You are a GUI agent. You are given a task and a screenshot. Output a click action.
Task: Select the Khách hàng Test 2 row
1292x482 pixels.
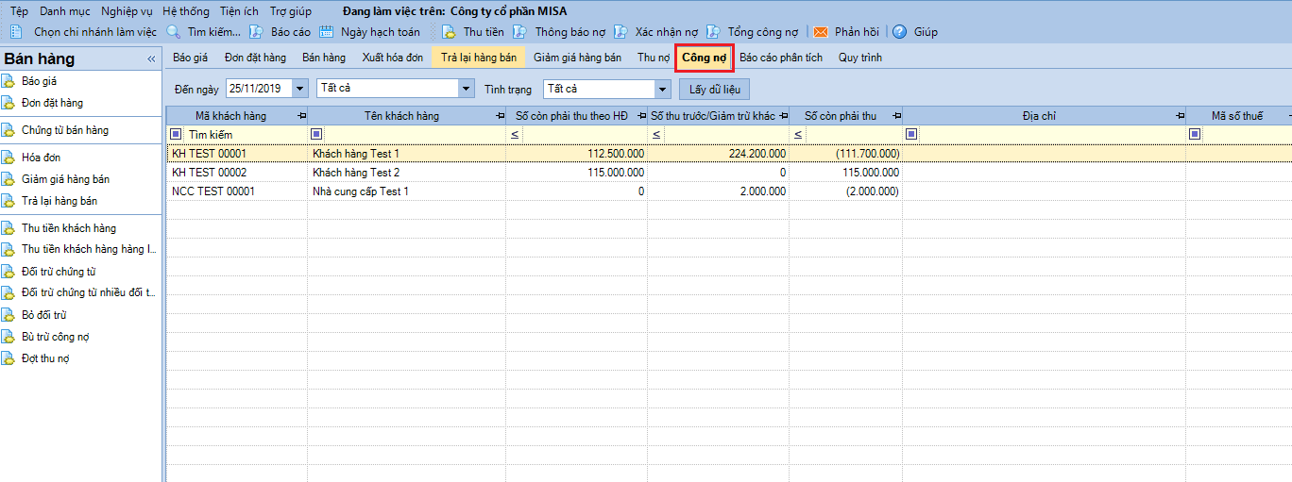pos(356,173)
